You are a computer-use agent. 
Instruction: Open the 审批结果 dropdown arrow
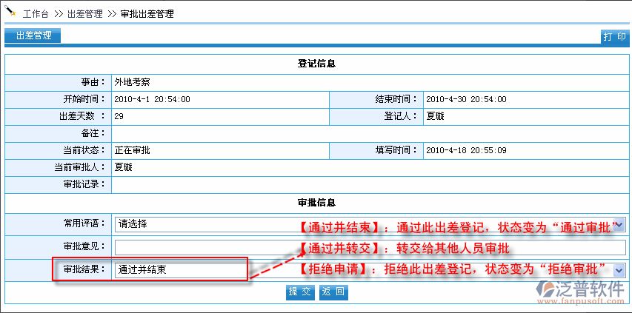click(619, 270)
